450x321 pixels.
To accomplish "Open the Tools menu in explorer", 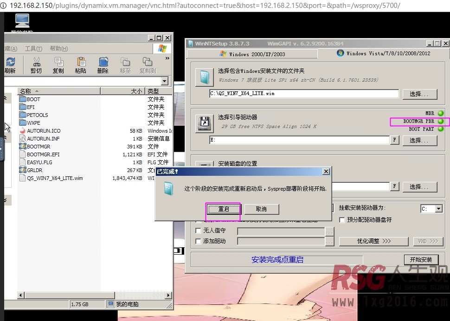I will [33, 49].
